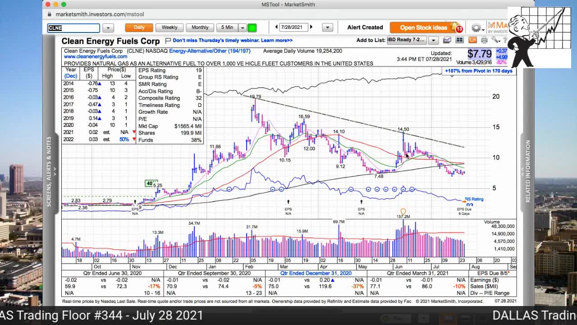Click the browser lock icon in address bar

click(50, 14)
